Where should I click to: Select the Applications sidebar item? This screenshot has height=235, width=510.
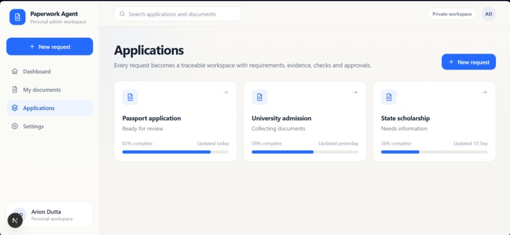click(50, 108)
